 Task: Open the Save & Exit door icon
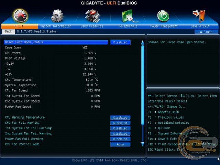coord(199,16)
